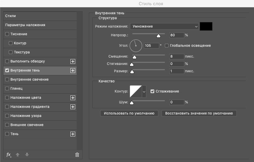Open the Внутренняя тень settings row
Screen dimensions: 254x162
[40, 71]
